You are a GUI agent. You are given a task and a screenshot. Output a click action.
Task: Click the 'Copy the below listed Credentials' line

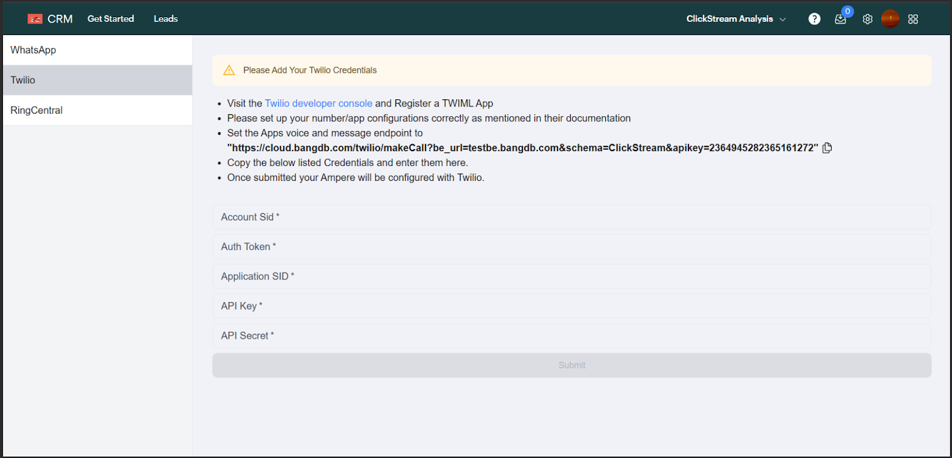[x=347, y=163]
